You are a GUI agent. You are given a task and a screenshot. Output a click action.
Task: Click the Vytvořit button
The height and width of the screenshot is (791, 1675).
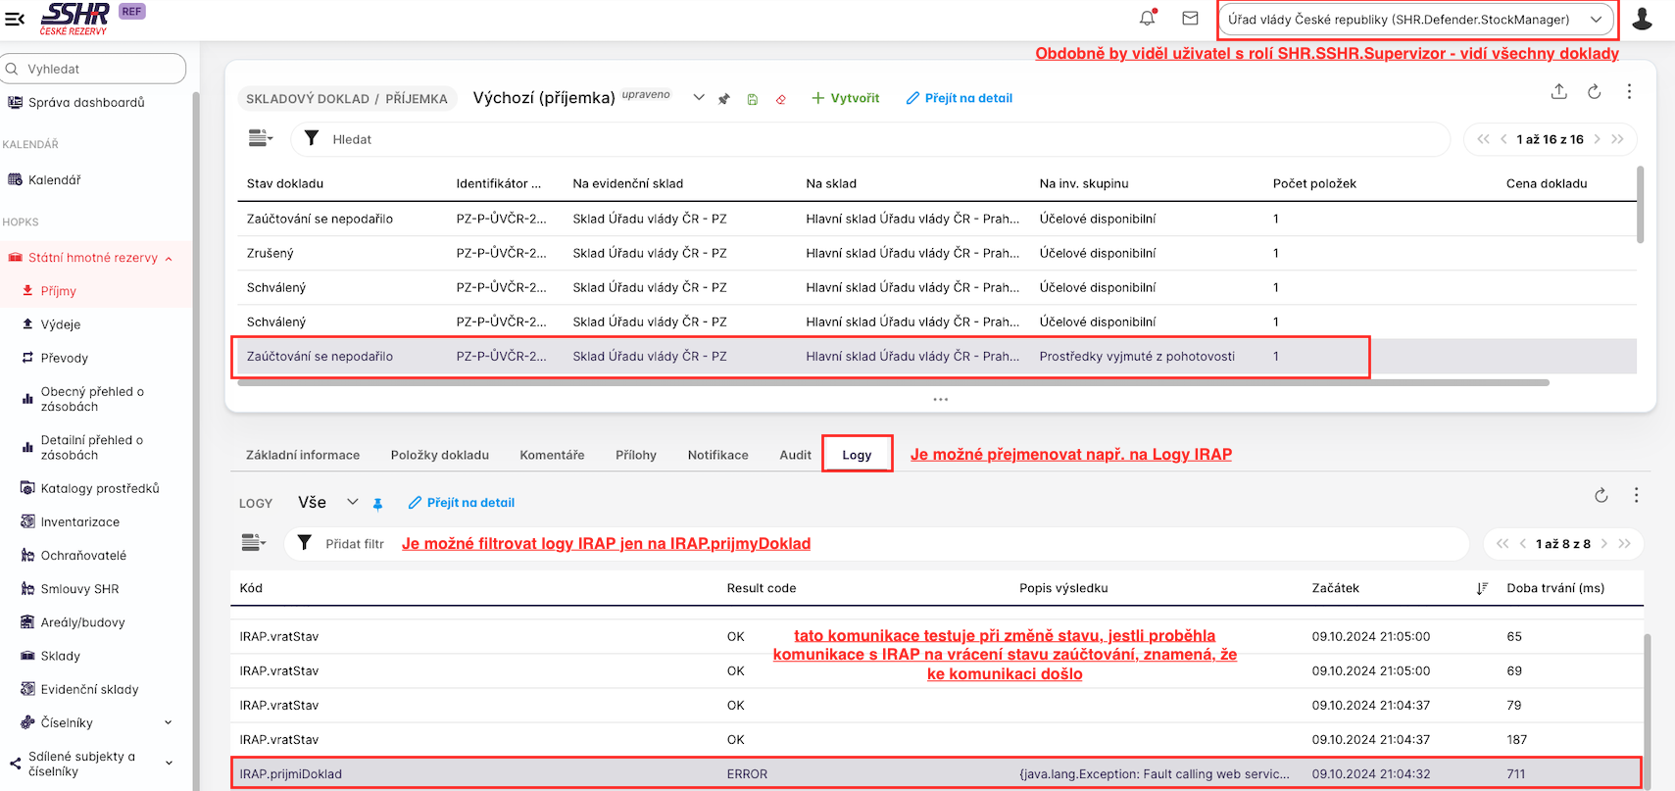(845, 98)
